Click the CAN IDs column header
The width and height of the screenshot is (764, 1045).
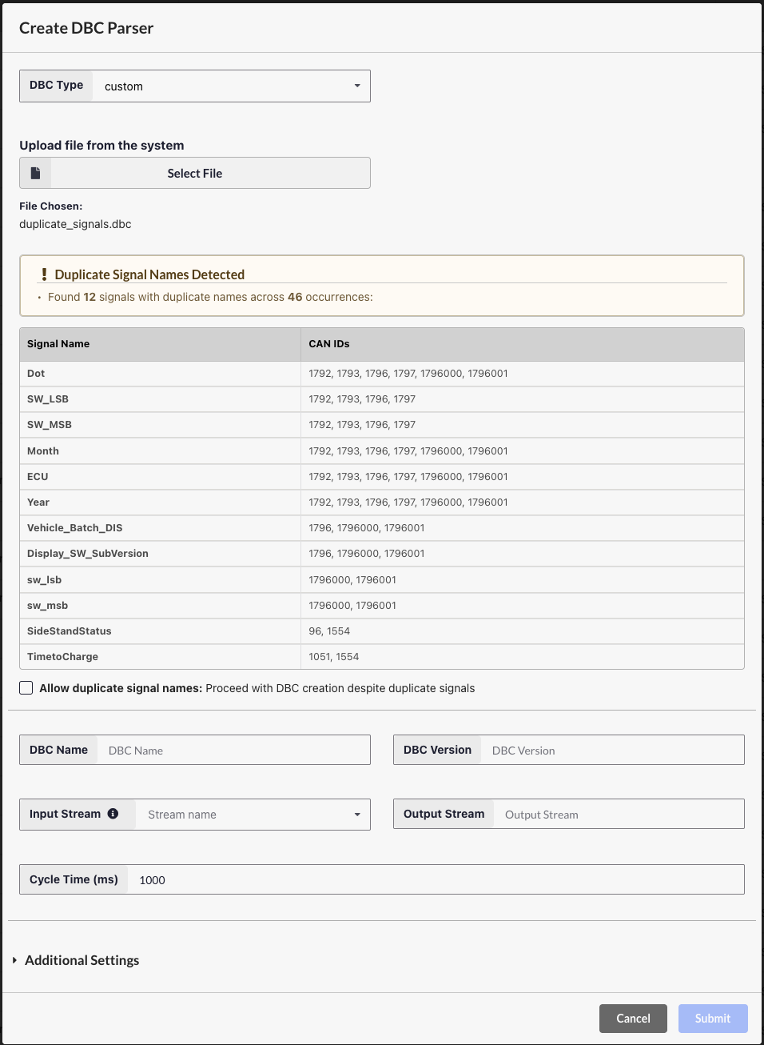[523, 344]
